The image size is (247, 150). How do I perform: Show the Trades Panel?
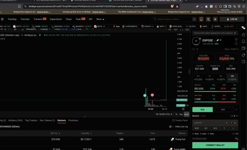click(180, 120)
